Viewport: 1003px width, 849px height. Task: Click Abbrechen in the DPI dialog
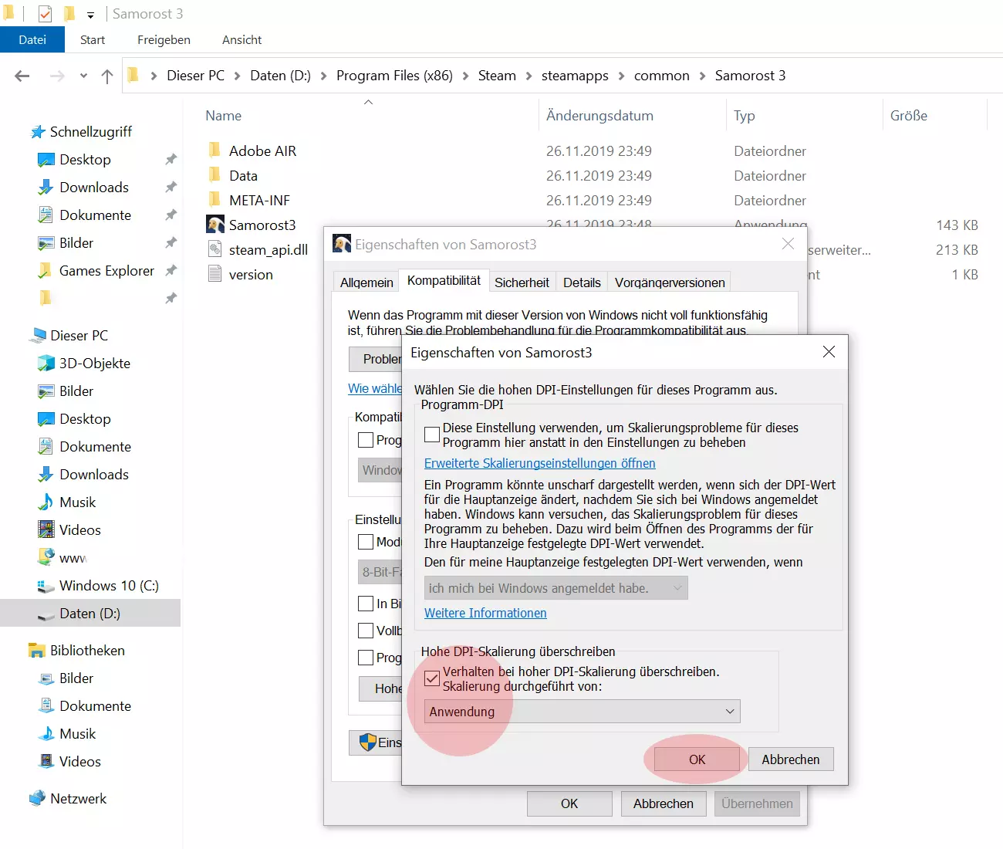pyautogui.click(x=791, y=759)
